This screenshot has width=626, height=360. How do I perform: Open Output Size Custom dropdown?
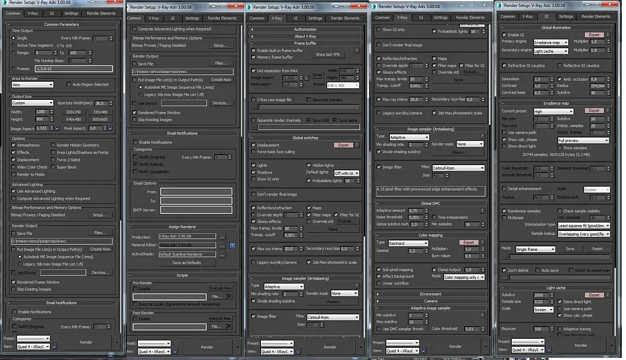32,103
